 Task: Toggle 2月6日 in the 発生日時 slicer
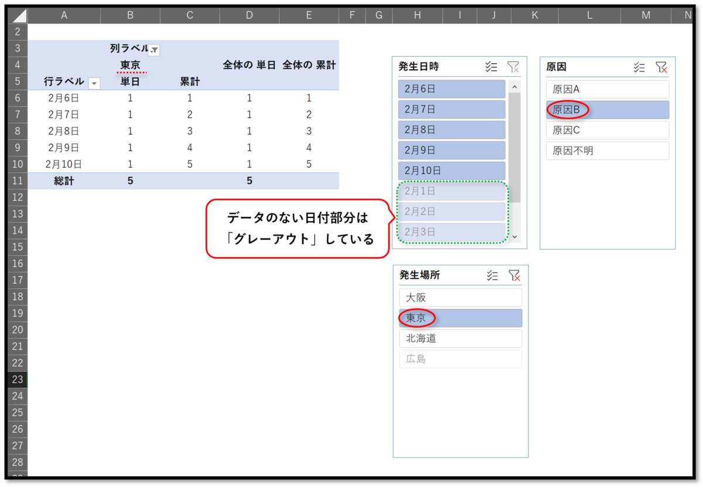[451, 88]
